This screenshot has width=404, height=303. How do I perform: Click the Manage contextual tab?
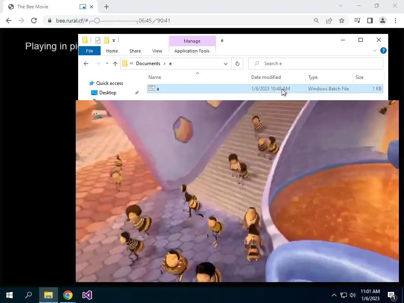pyautogui.click(x=192, y=41)
